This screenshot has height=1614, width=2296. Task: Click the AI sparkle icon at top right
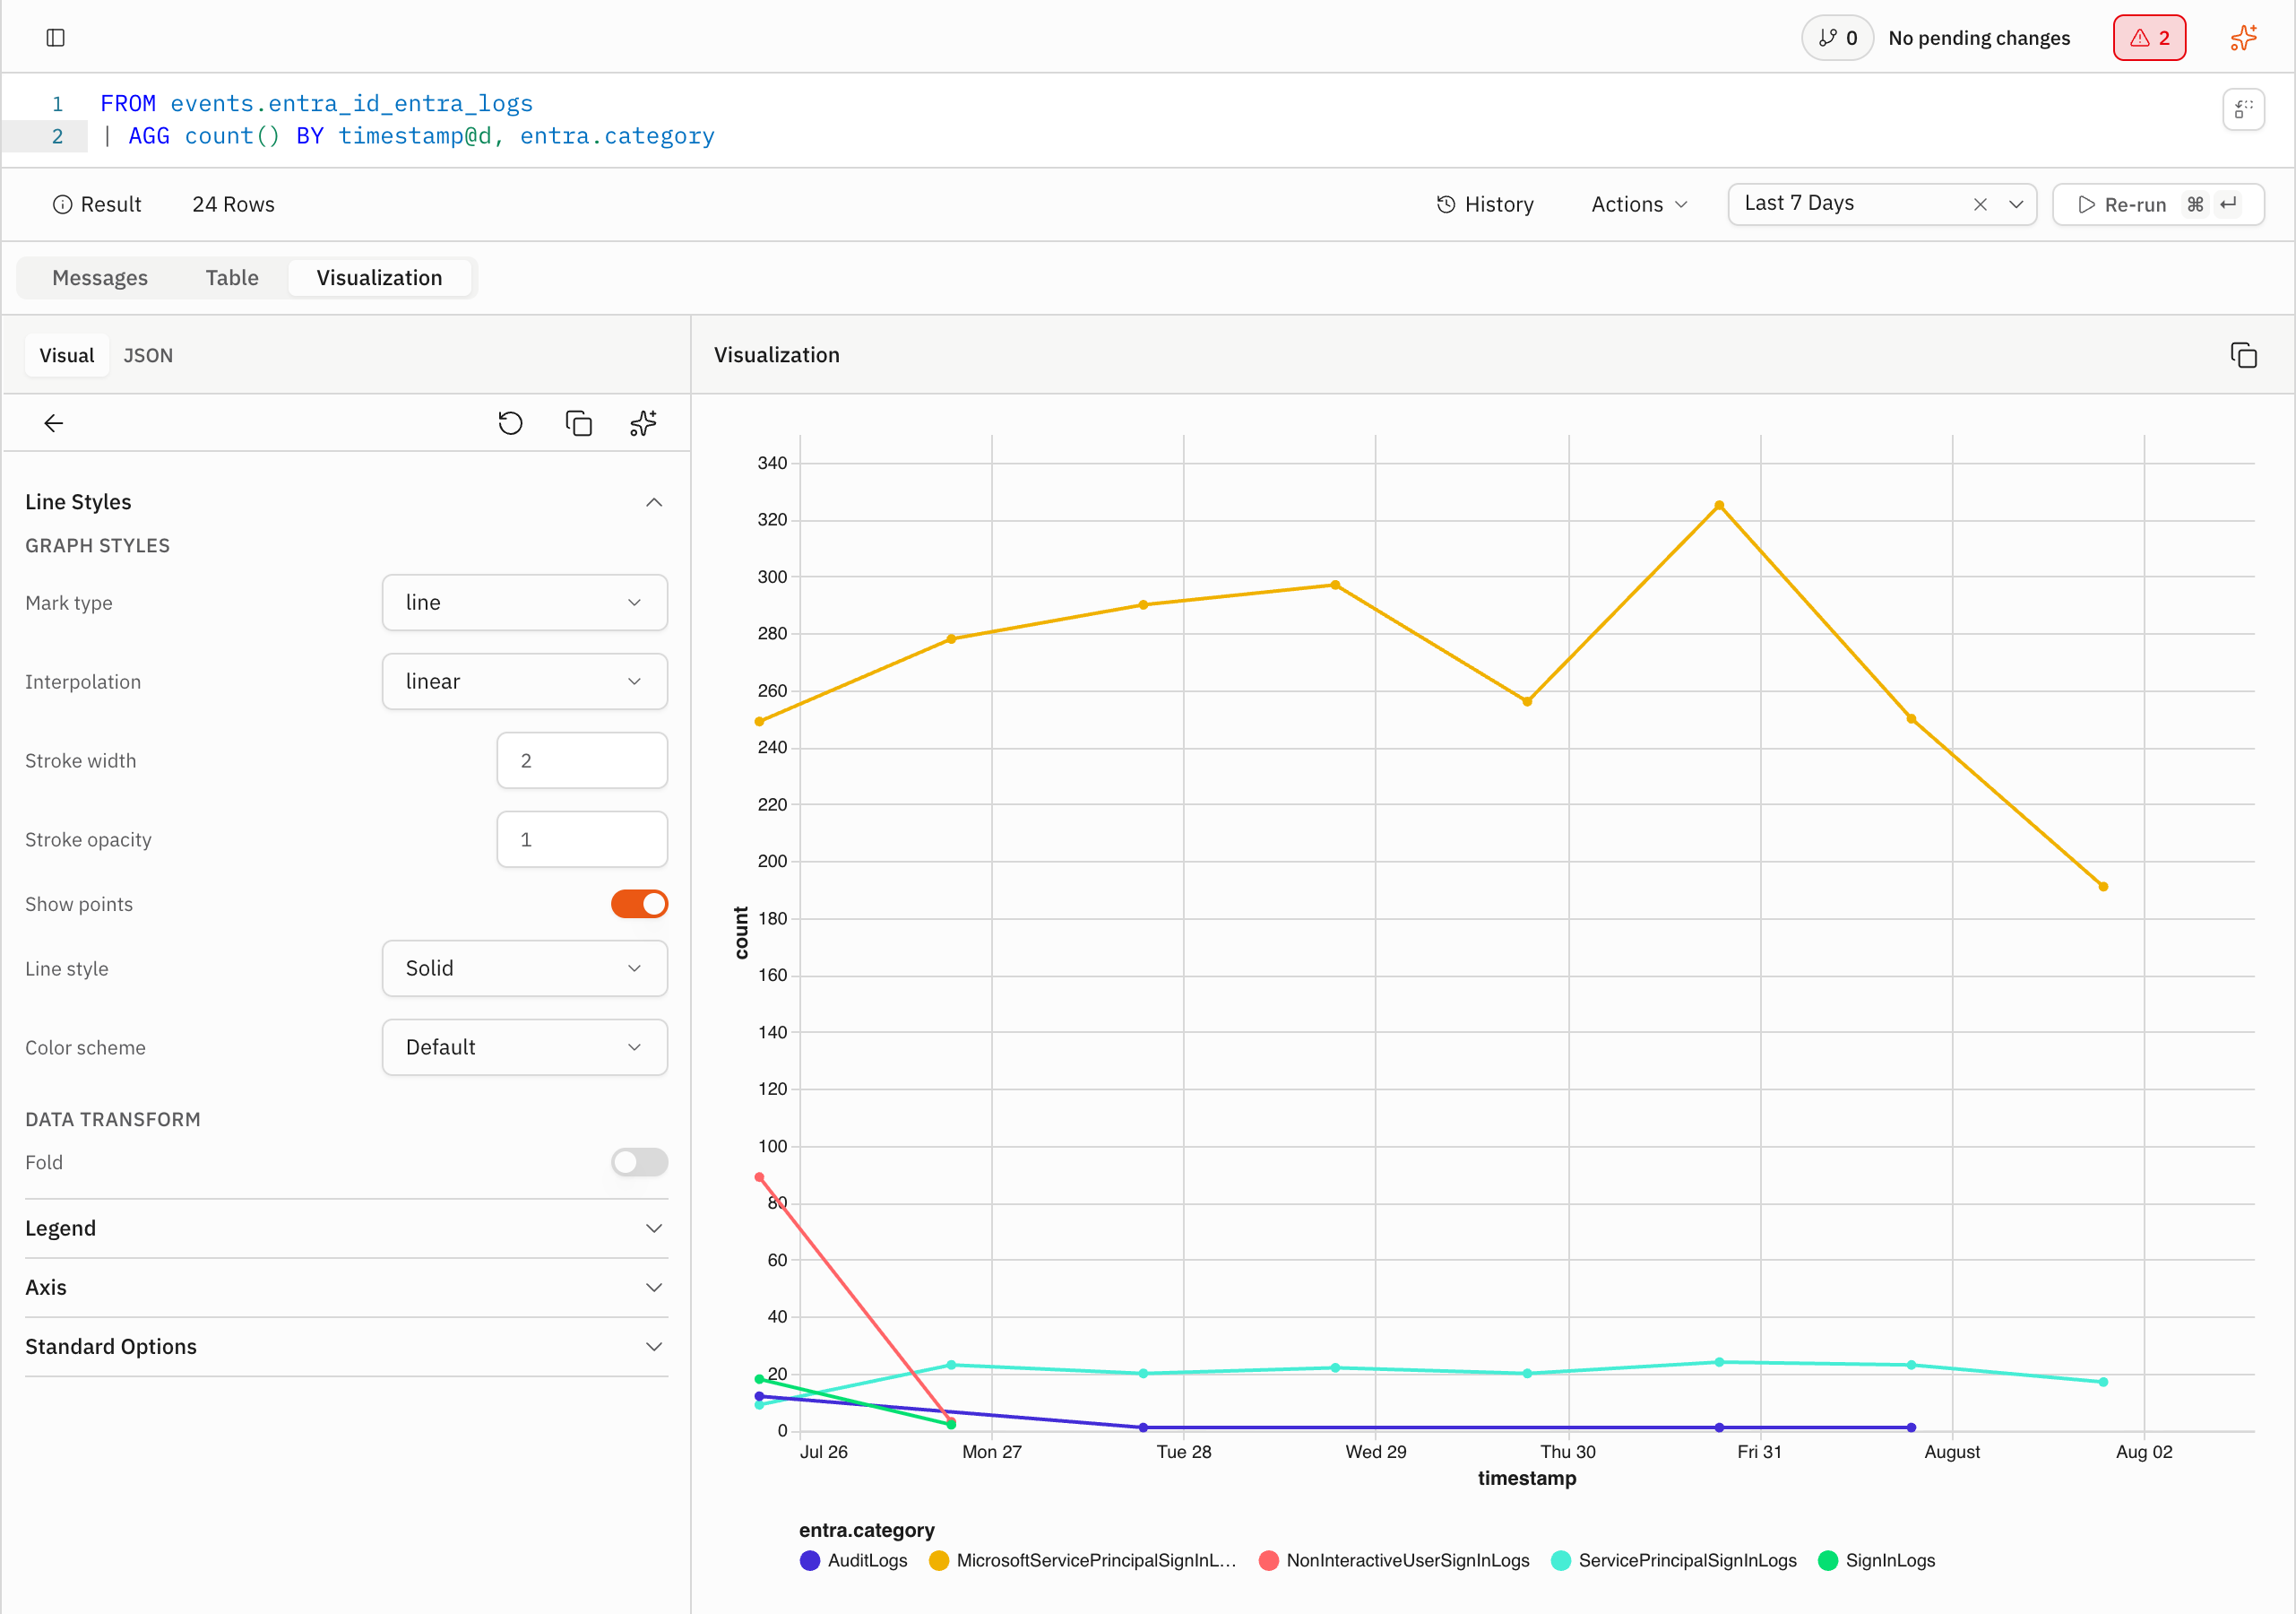[2244, 38]
